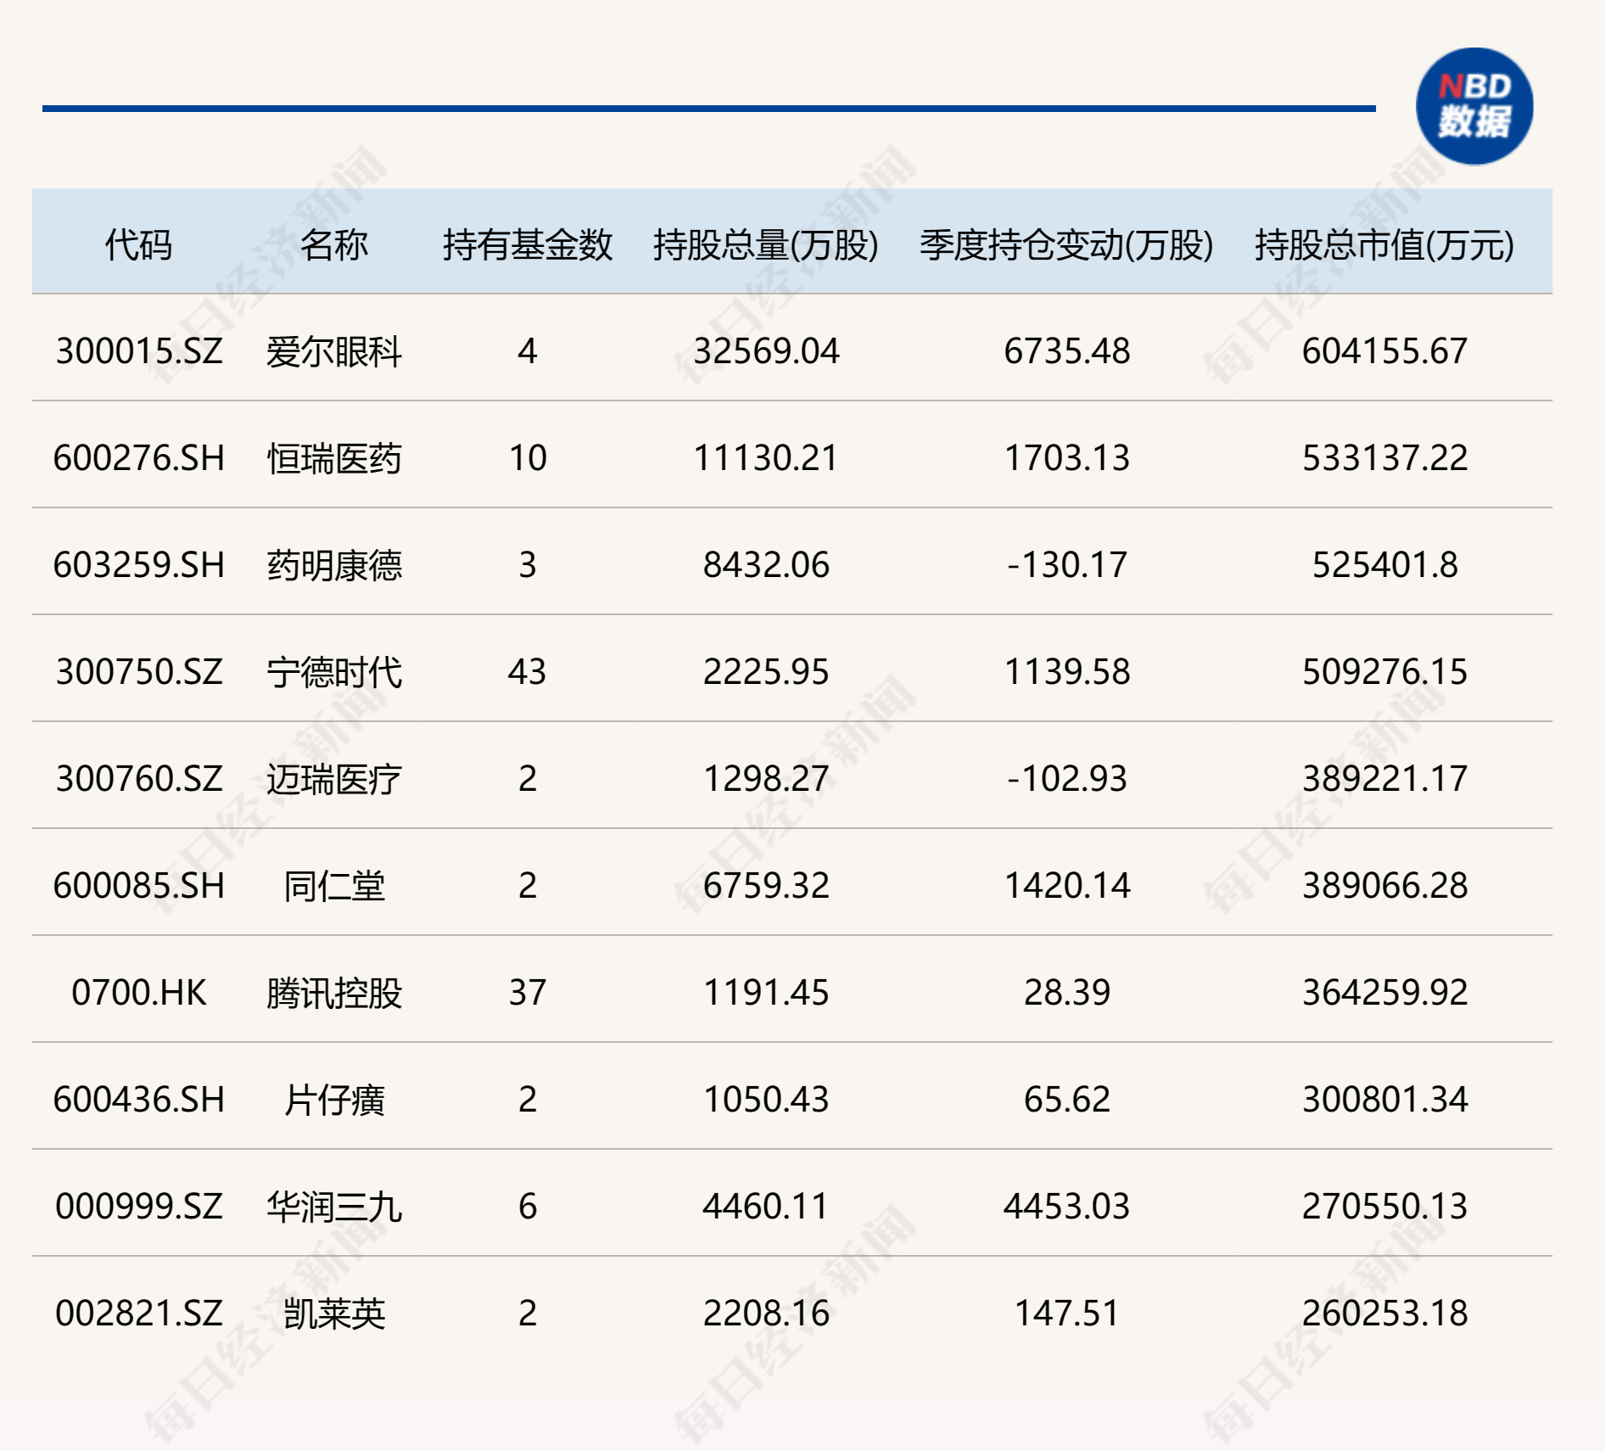
Task: Click market value 604155.67
Action: coord(1384,351)
